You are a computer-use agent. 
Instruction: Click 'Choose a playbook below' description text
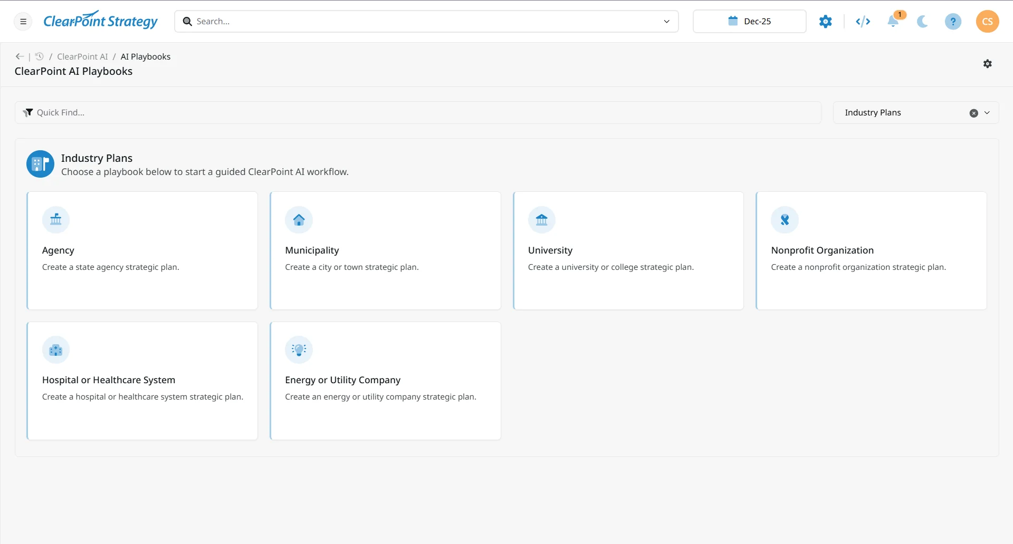coord(205,172)
